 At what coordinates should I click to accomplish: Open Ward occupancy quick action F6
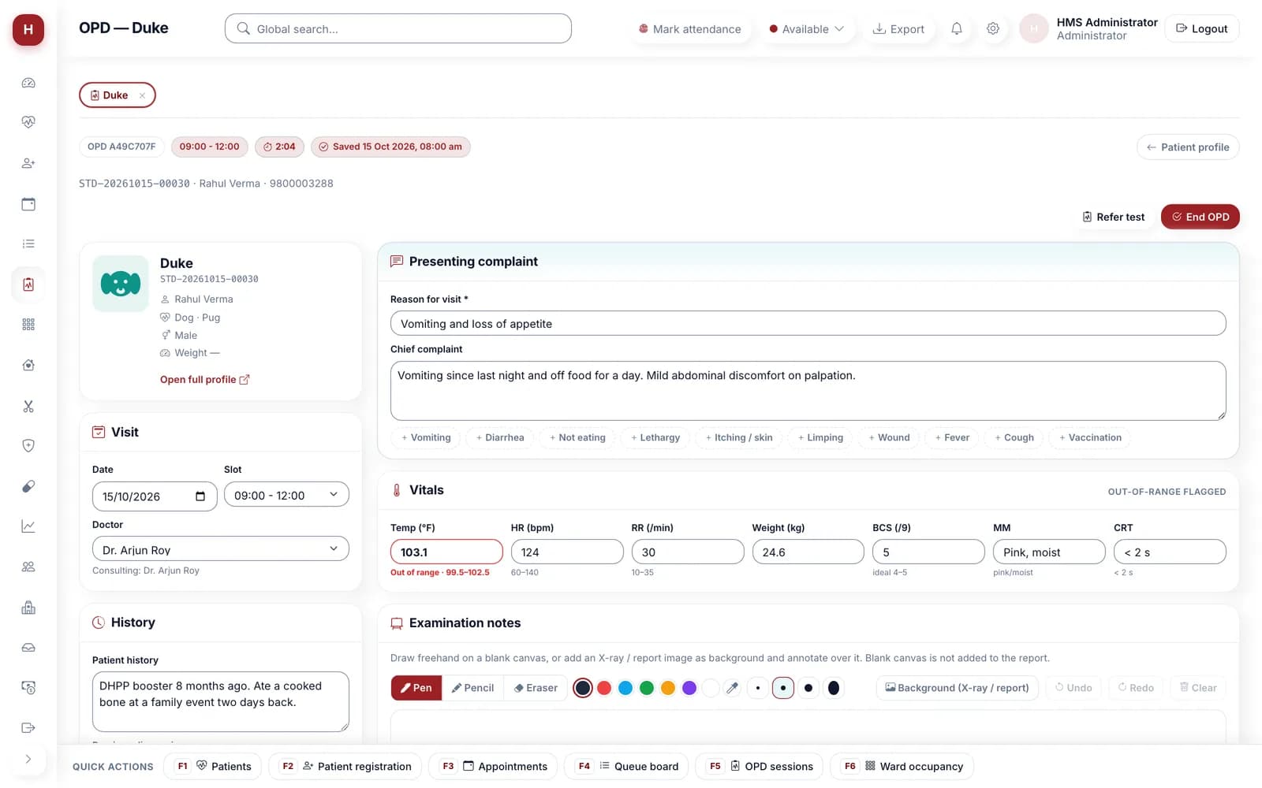[x=902, y=766]
